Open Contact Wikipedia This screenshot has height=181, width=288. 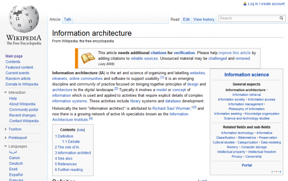click(x=24, y=121)
